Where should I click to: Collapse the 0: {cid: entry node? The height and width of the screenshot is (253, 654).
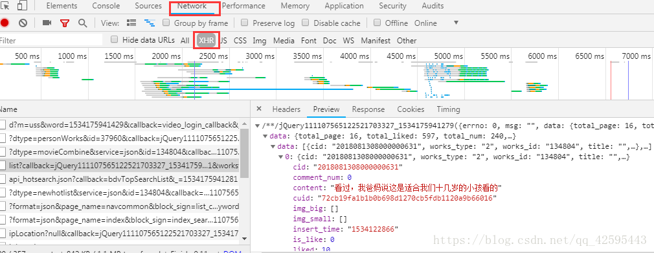tap(281, 157)
